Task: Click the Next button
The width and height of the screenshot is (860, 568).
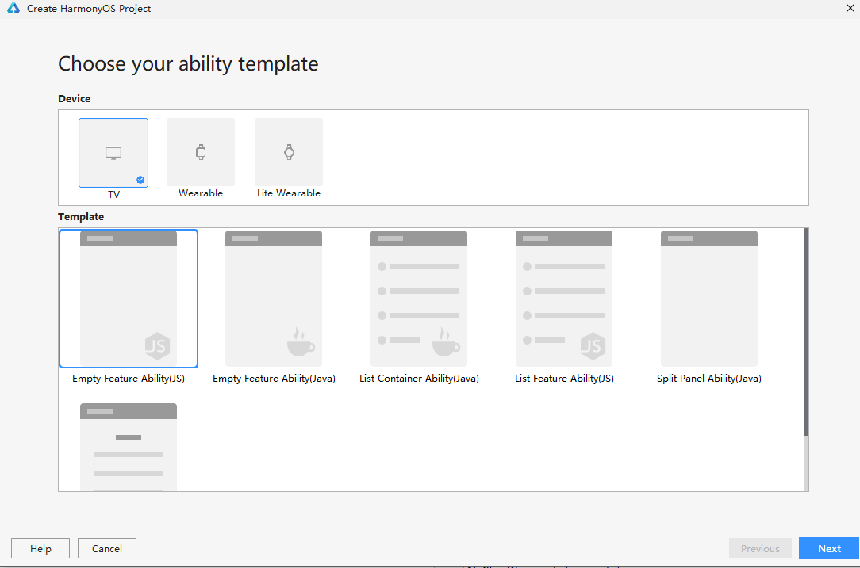Action: (829, 548)
